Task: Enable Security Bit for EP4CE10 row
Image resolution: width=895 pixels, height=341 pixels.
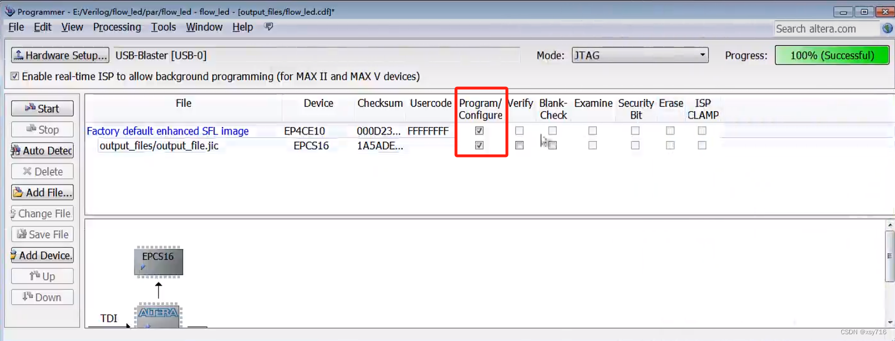Action: (635, 130)
